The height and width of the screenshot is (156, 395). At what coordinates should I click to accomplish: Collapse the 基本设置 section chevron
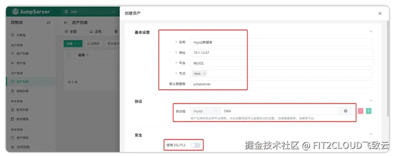pos(371,31)
